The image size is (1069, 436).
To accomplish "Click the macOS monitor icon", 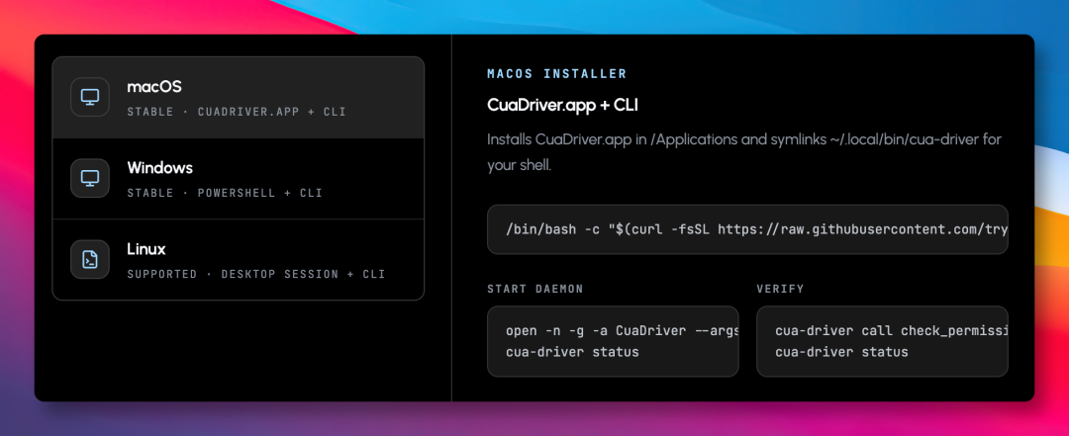I will [x=90, y=97].
